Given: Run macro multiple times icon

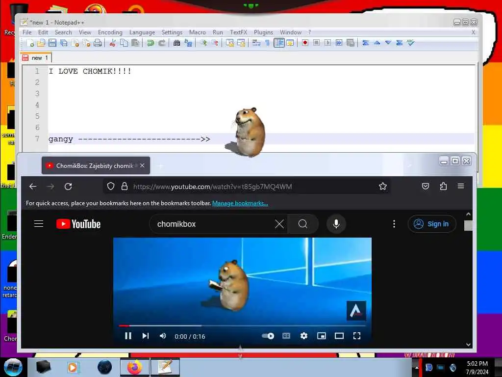Looking at the screenshot, I should pos(339,43).
